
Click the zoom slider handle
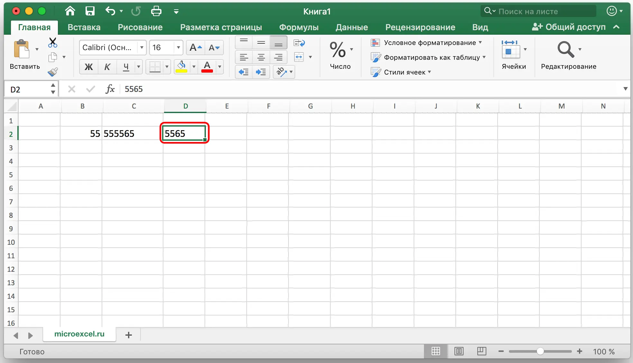point(540,351)
